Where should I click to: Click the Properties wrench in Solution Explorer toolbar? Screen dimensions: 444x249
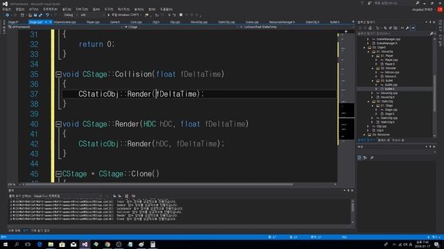(x=407, y=28)
